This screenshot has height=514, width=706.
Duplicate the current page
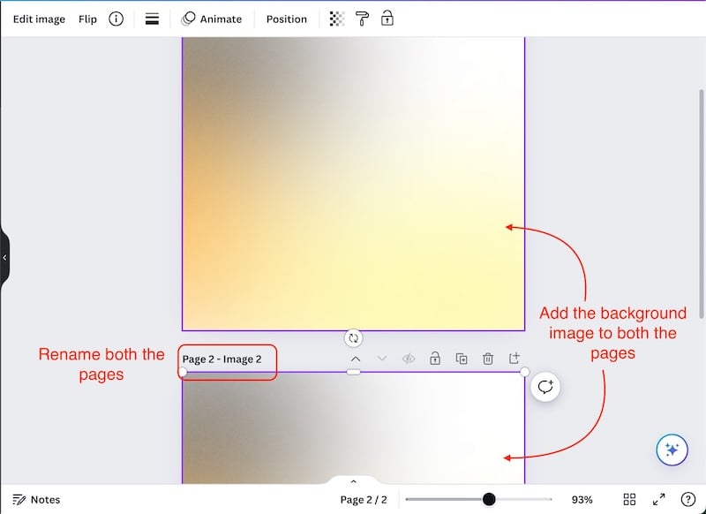pyautogui.click(x=462, y=359)
